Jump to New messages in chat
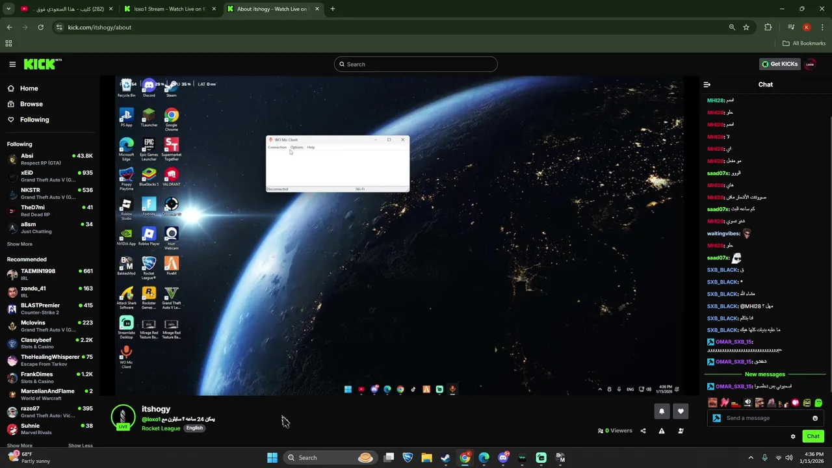The image size is (832, 468). click(765, 374)
